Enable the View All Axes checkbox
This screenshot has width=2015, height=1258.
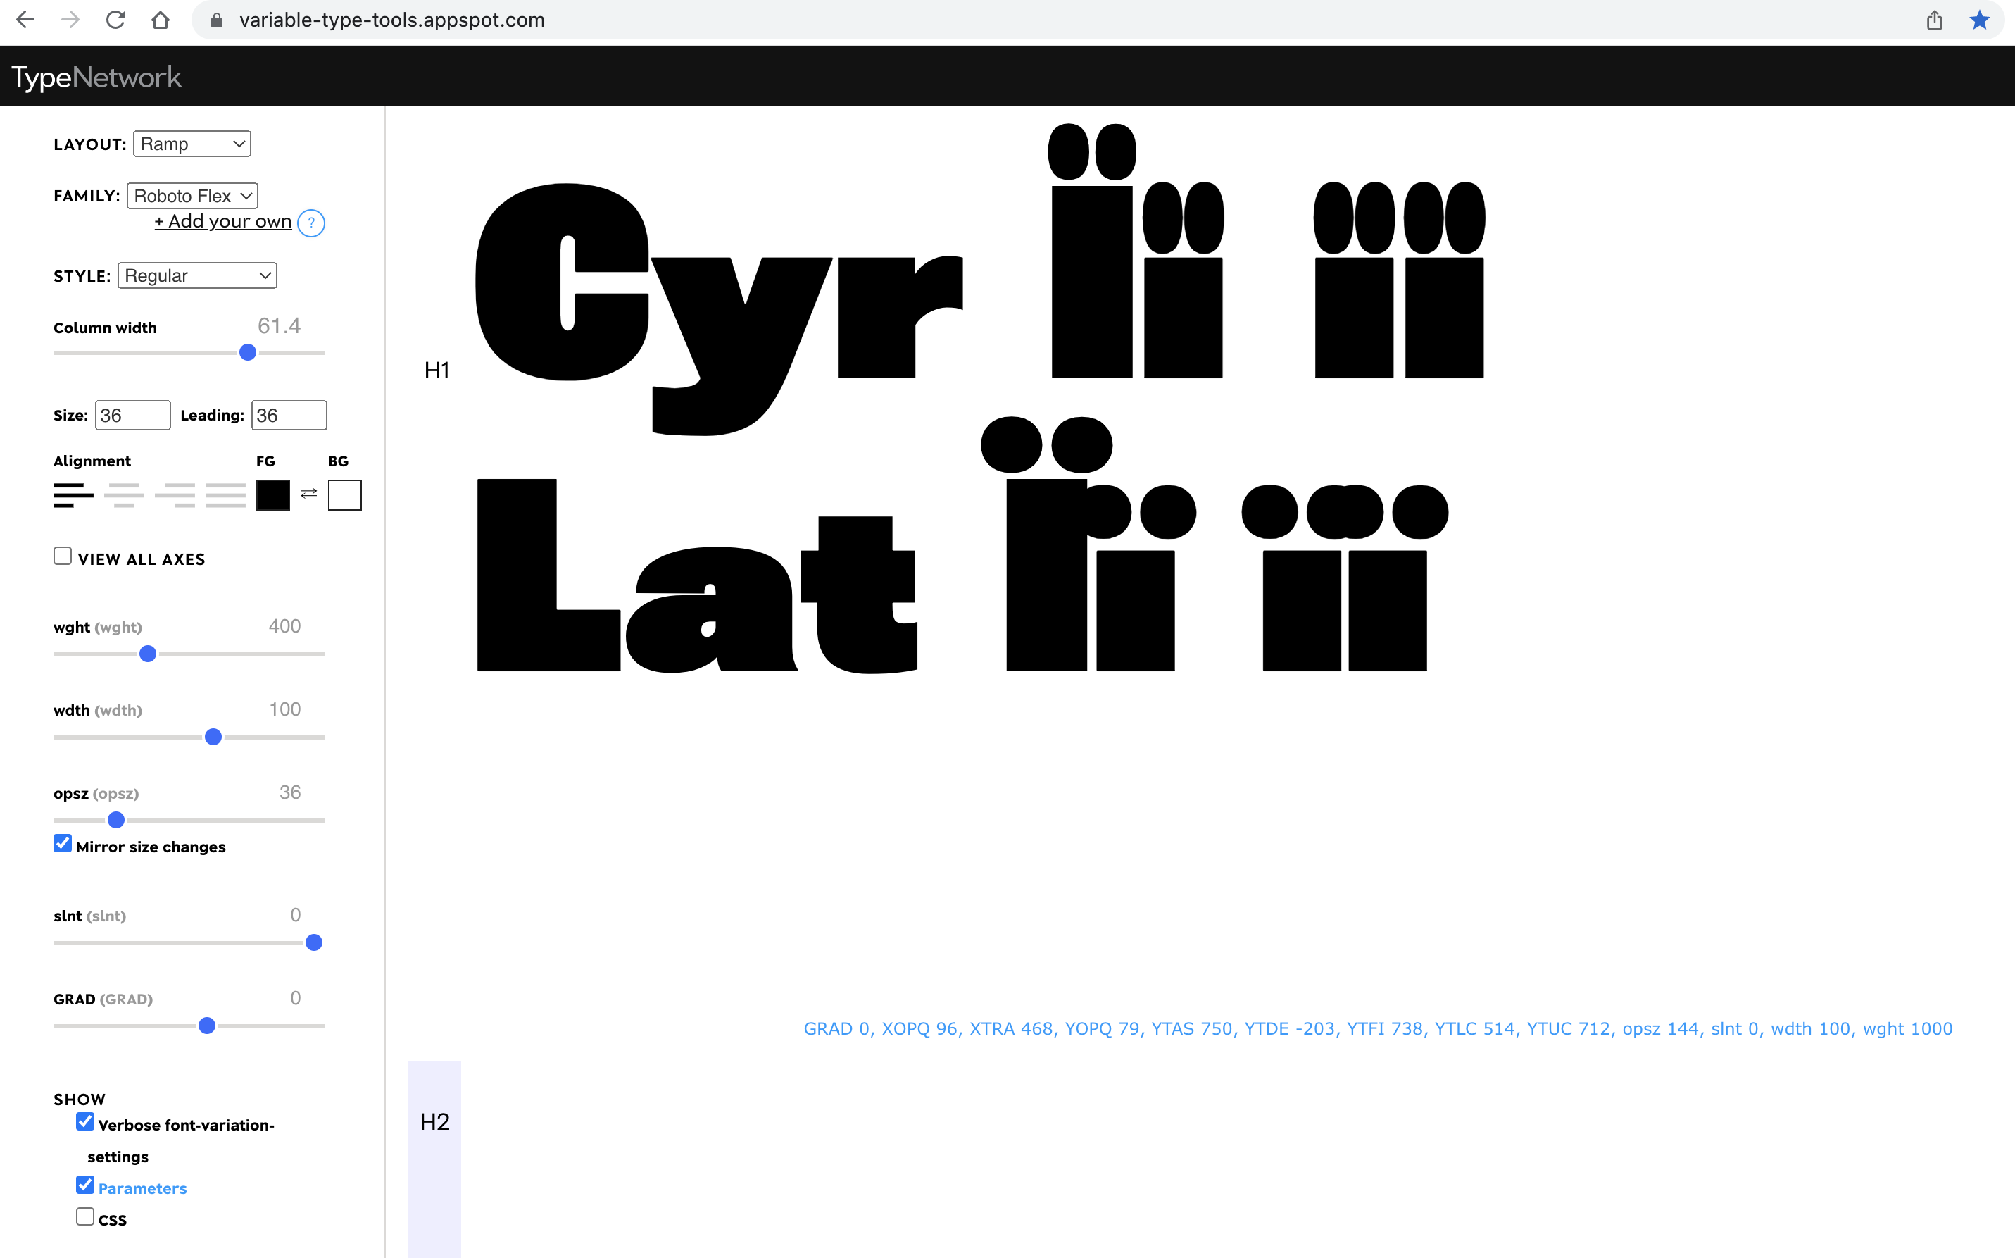63,556
